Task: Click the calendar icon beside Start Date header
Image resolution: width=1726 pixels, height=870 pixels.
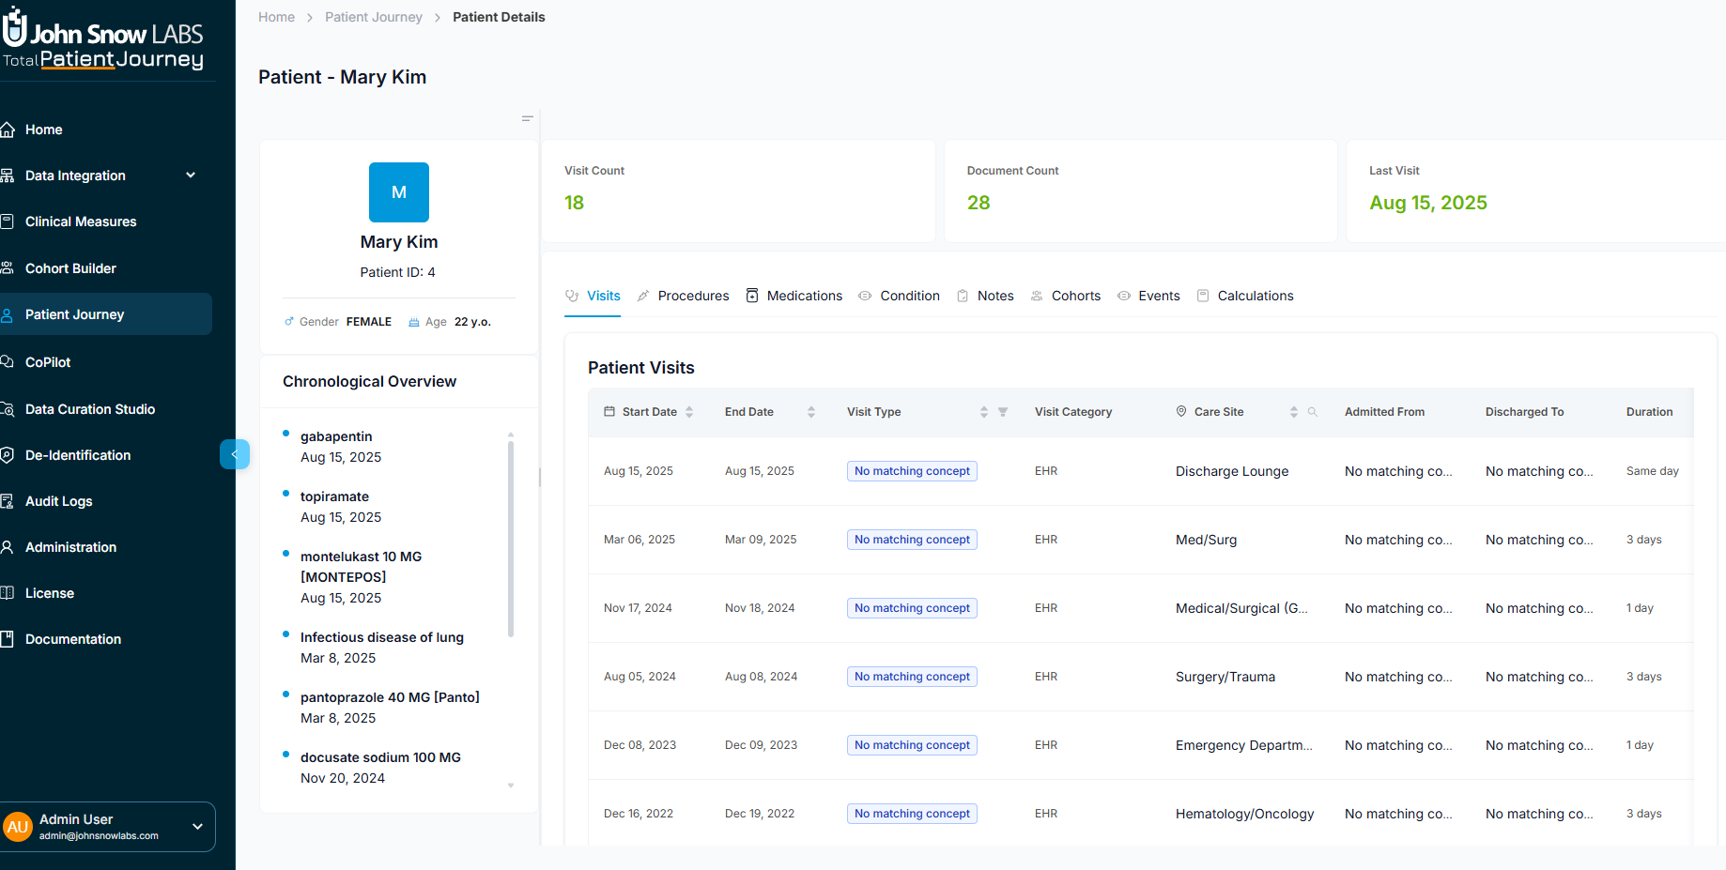Action: pos(609,411)
